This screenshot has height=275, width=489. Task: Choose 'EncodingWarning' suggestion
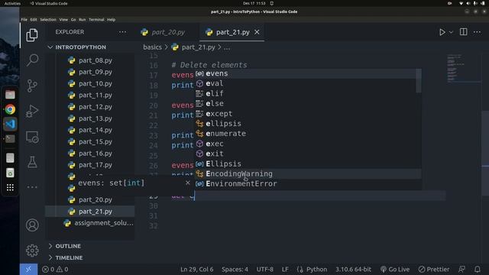coord(308,173)
